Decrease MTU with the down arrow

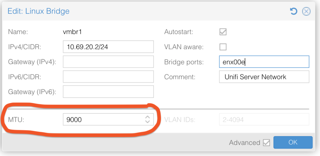[147, 121]
